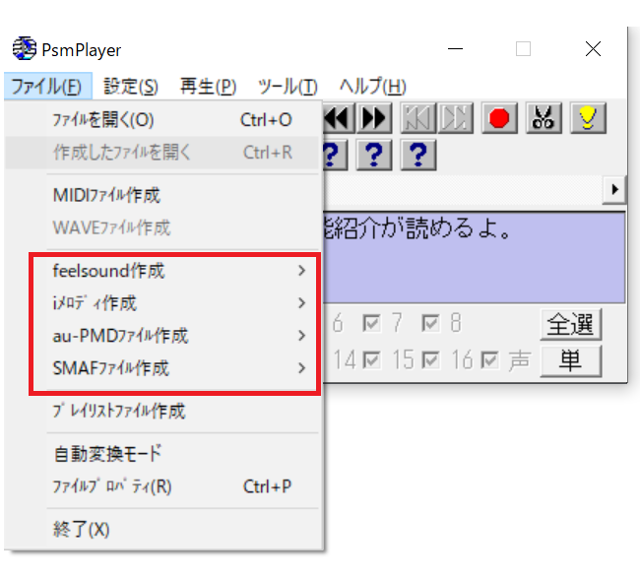Click the purple message text display area

click(x=474, y=257)
